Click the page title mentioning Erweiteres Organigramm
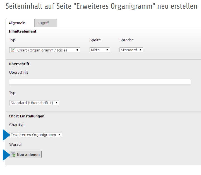This screenshot has width=201, height=175. (x=101, y=6)
